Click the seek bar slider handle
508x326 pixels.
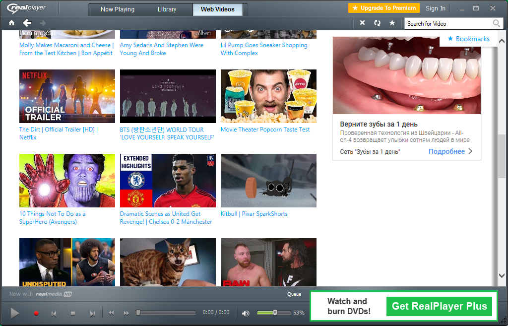click(138, 313)
